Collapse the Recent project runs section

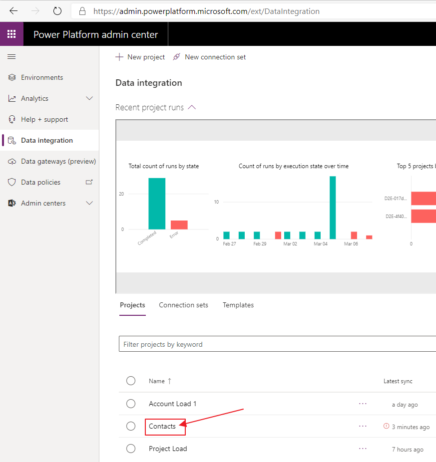192,107
